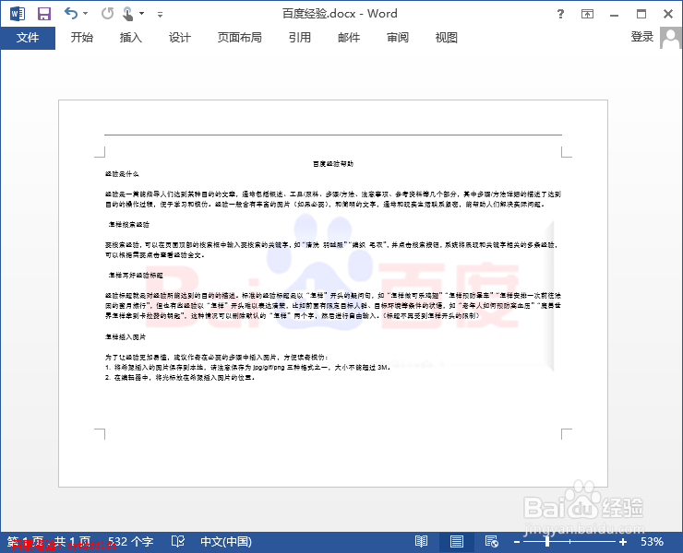Maximize the Word window
The width and height of the screenshot is (683, 553).
point(641,14)
